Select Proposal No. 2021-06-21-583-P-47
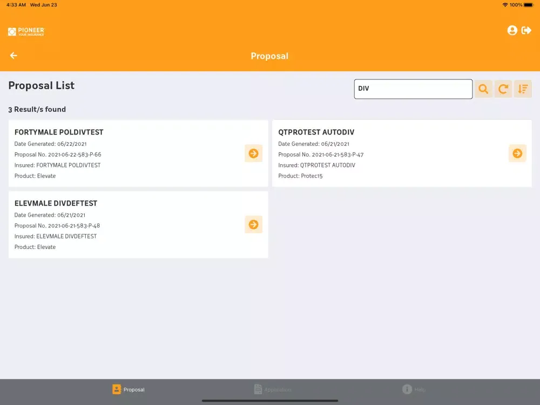Viewport: 540px width, 405px height. pos(321,154)
